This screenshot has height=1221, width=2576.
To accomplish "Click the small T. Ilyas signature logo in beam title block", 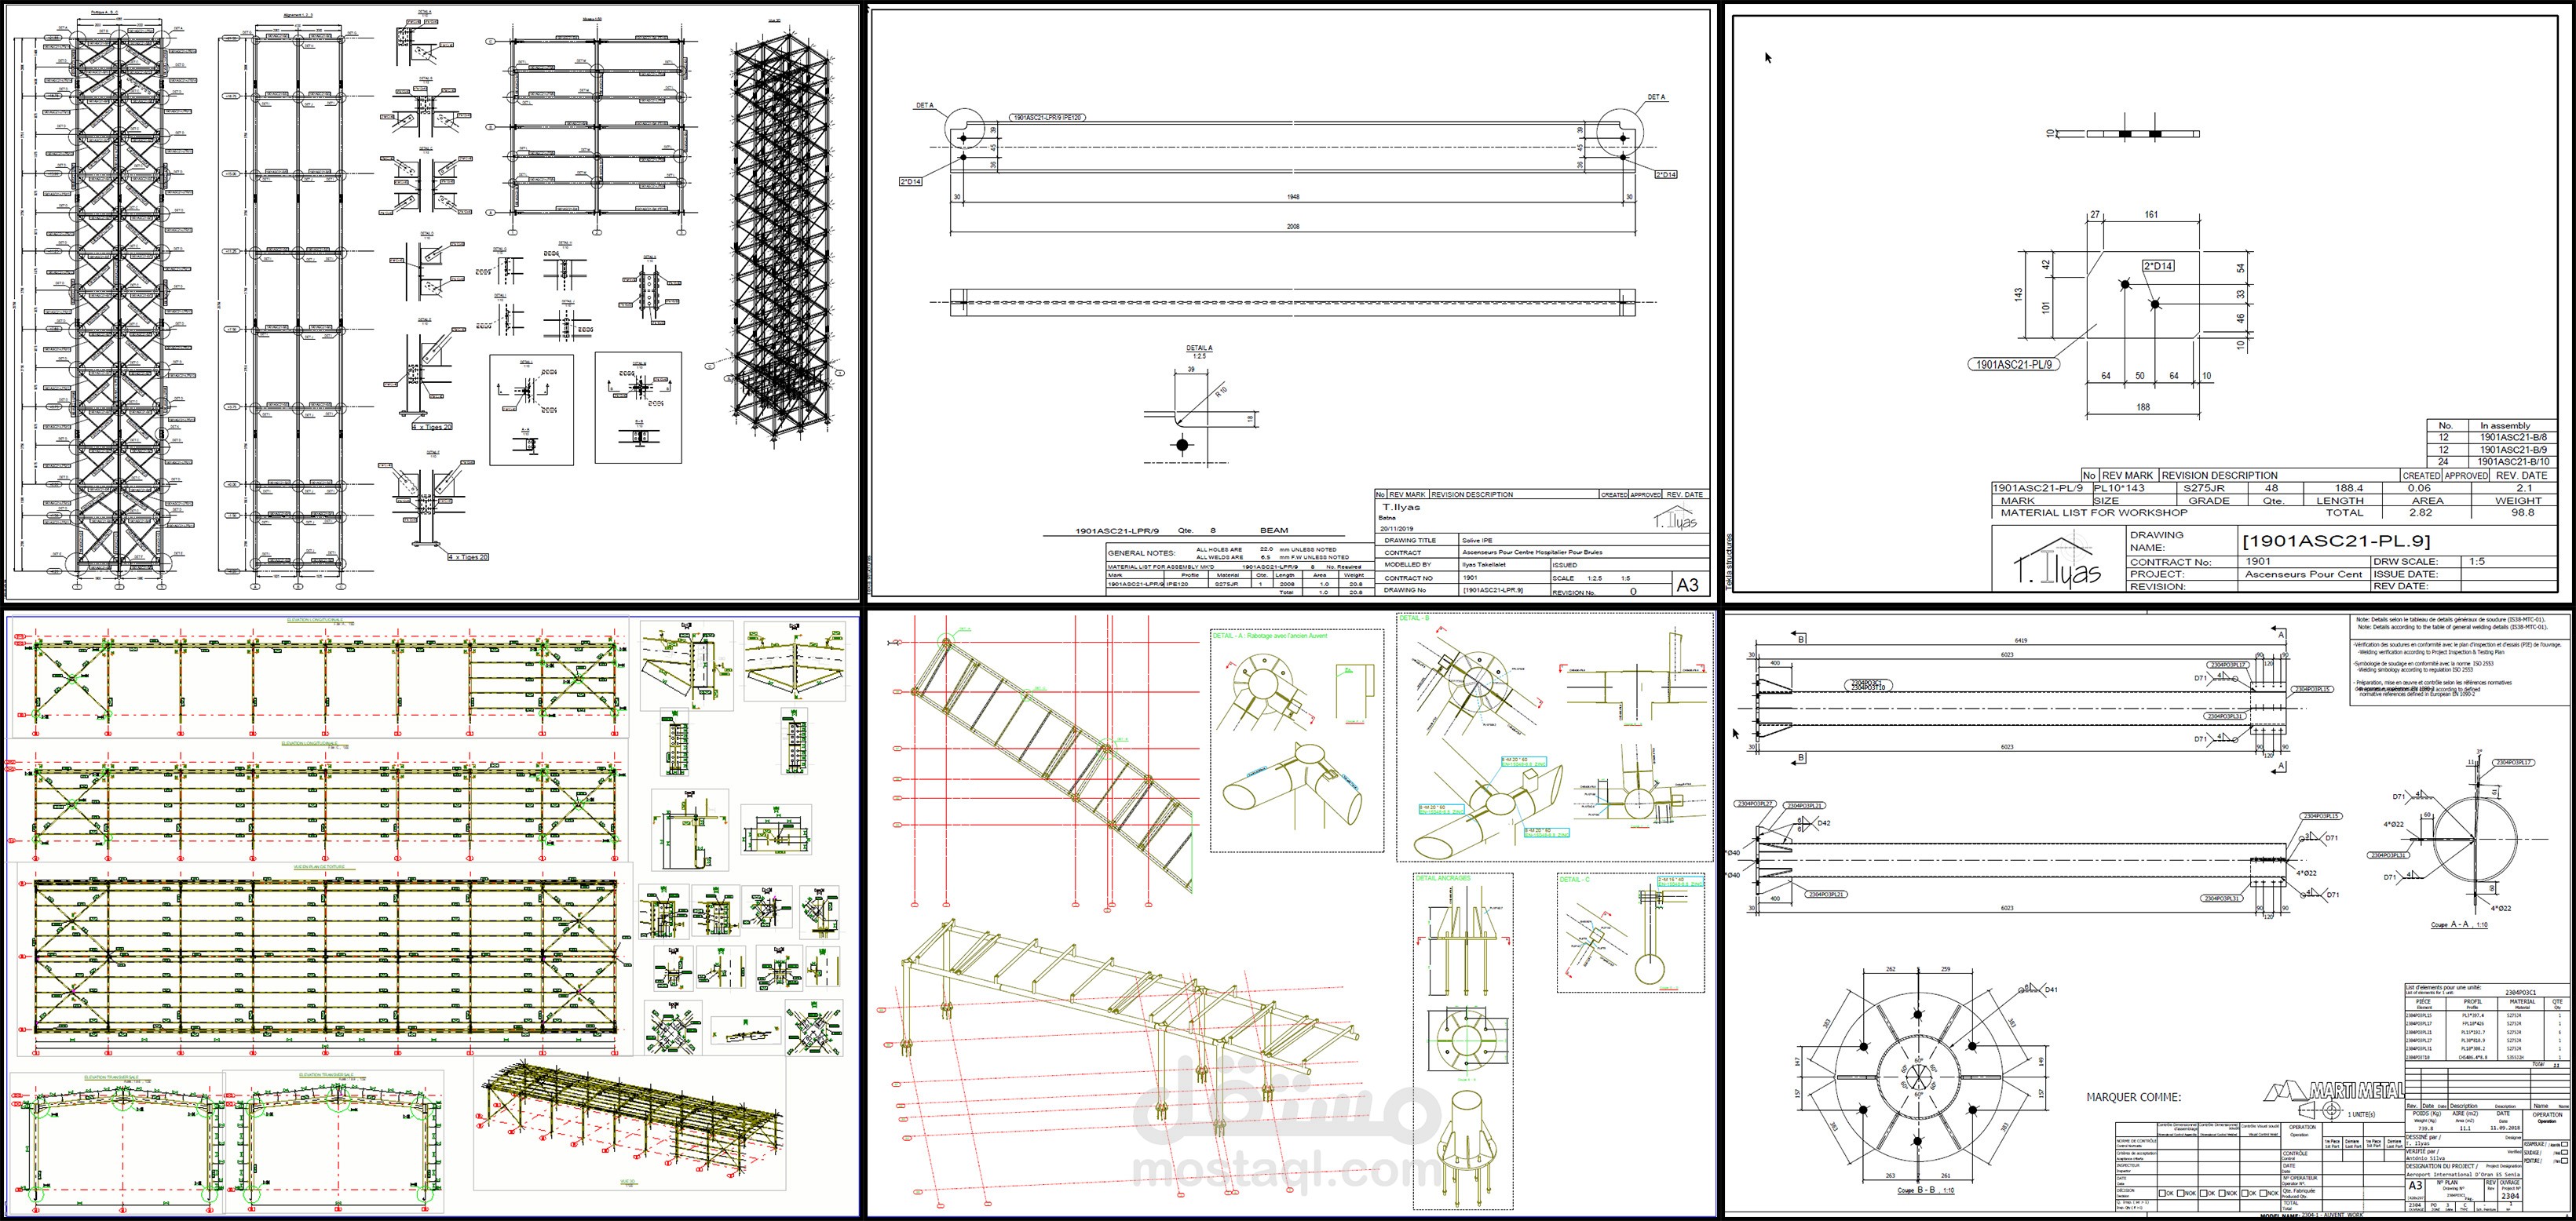I will [x=1675, y=519].
